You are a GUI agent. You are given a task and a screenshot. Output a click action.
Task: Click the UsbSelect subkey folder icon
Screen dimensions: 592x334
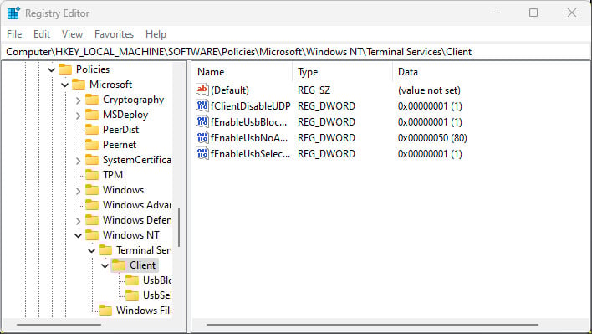coord(132,295)
